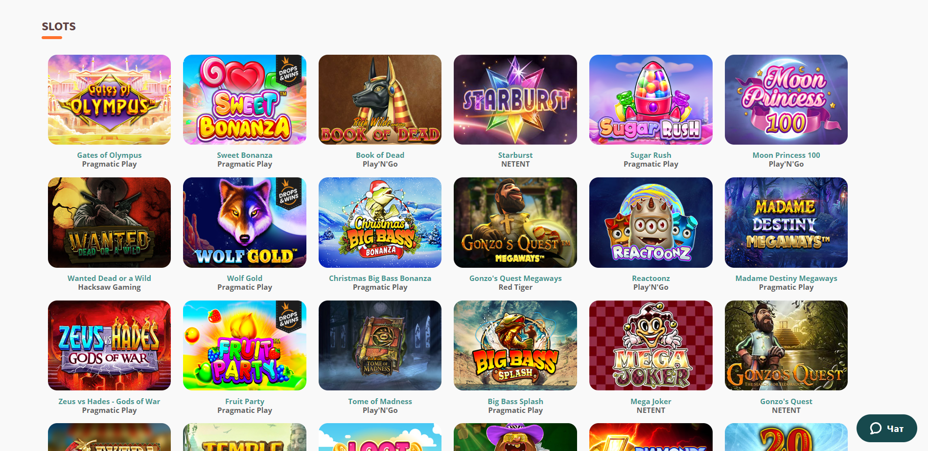This screenshot has height=451, width=928.
Task: Launch the Wolf Gold slot image
Action: [245, 222]
